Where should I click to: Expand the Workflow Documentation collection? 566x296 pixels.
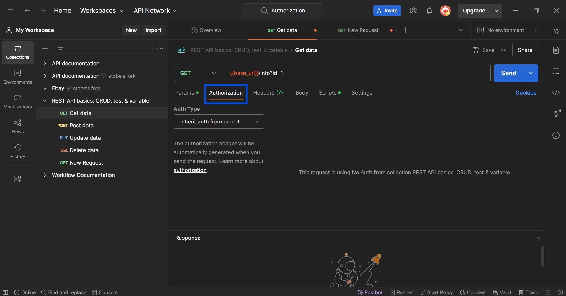[45, 175]
